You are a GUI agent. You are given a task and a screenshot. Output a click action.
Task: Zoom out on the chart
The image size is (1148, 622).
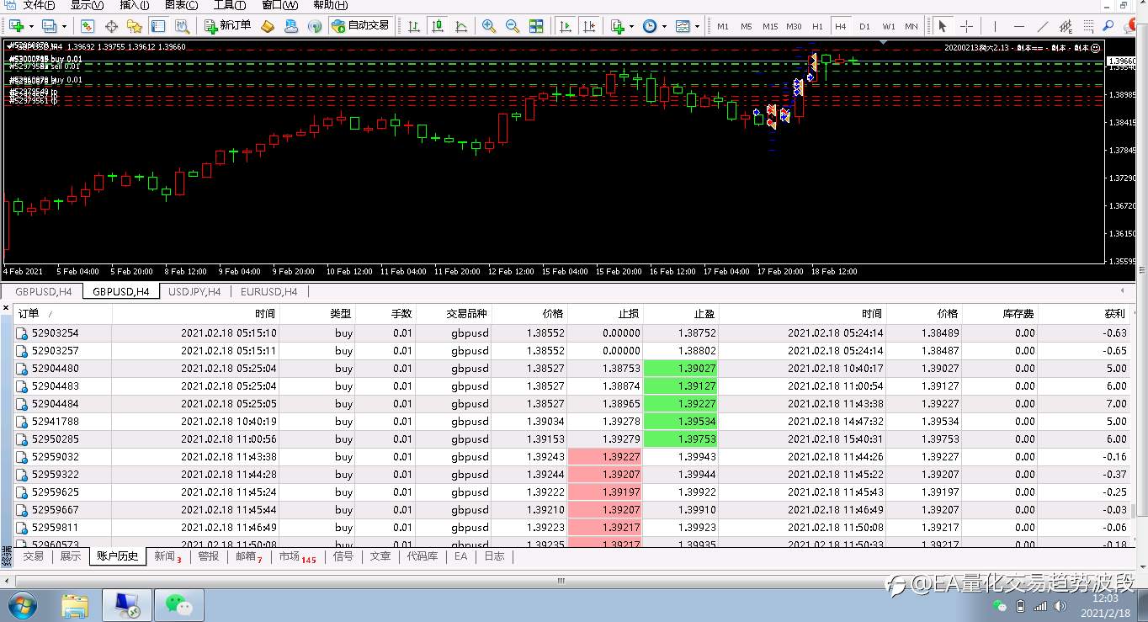(513, 26)
